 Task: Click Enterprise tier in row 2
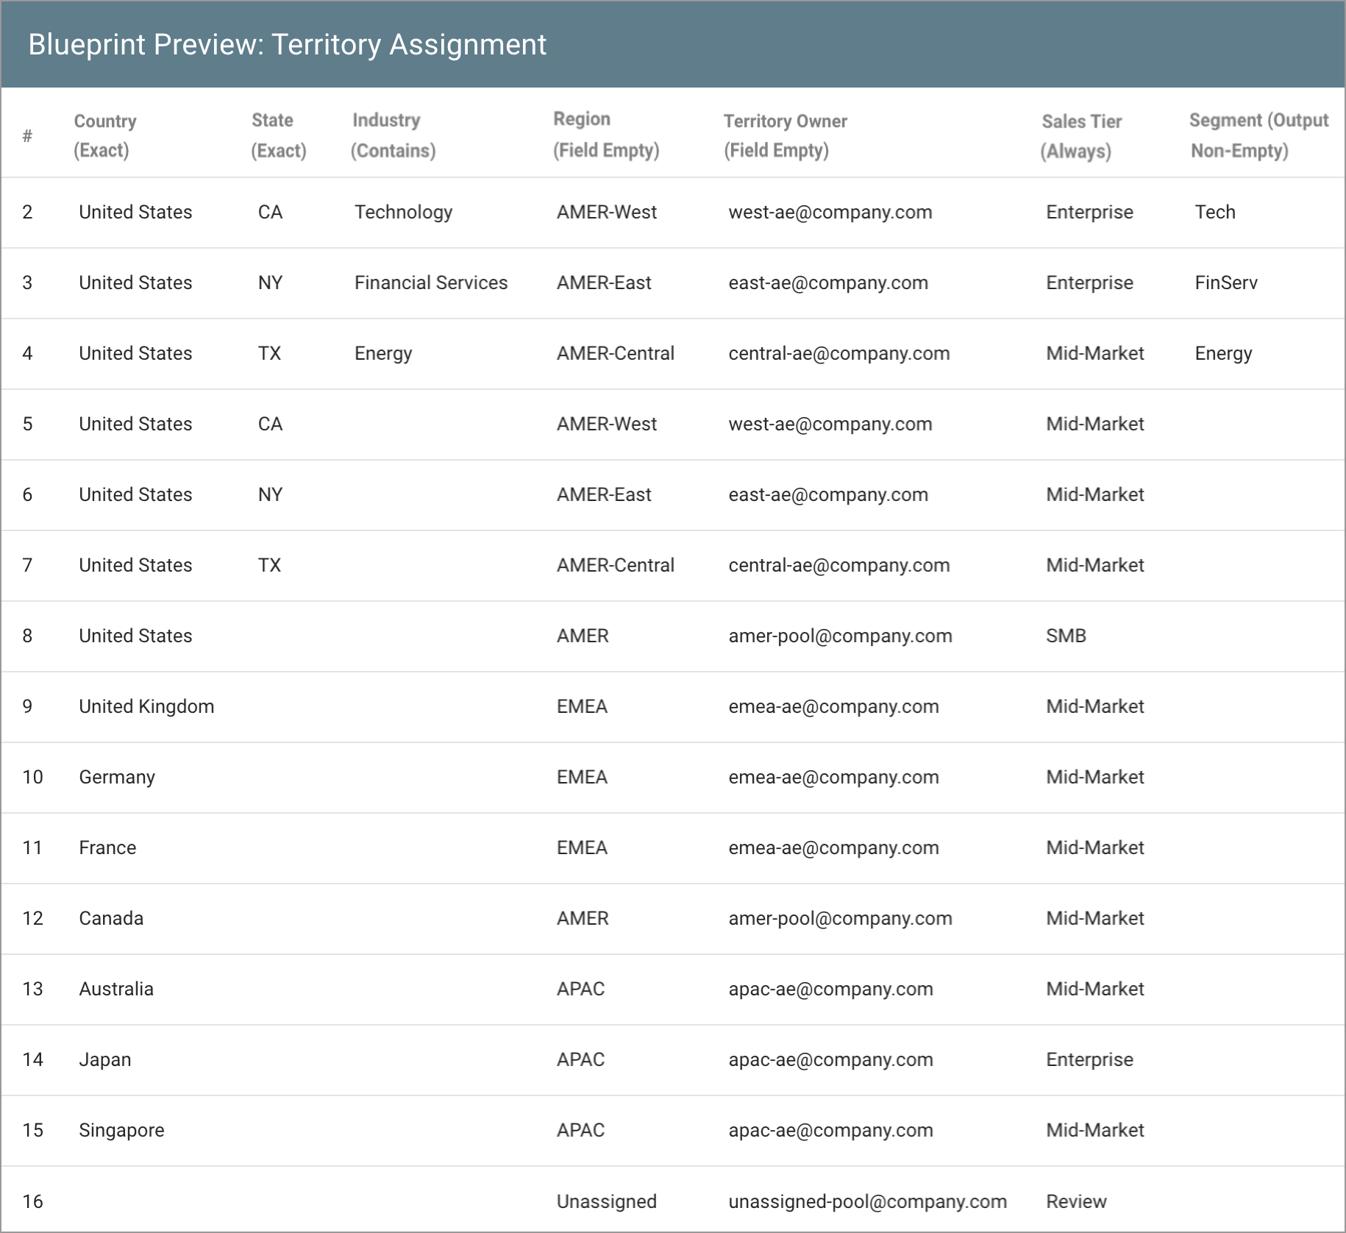[x=1089, y=212]
